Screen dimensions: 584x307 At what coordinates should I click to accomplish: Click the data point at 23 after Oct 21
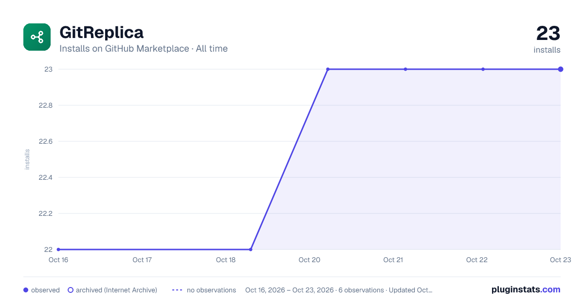pos(405,69)
